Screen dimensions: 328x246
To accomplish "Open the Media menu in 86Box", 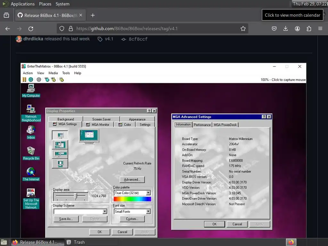I will 53,73.
